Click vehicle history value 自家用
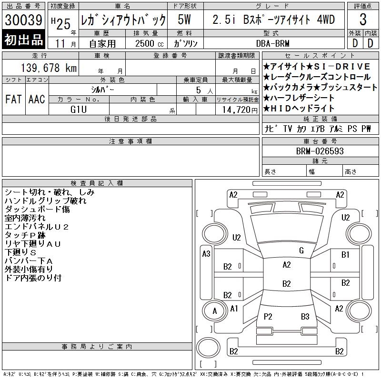 [x=102, y=44]
